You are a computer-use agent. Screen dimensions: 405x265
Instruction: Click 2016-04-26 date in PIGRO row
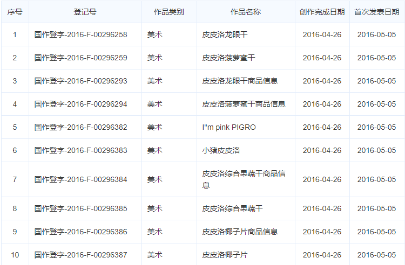point(322,127)
